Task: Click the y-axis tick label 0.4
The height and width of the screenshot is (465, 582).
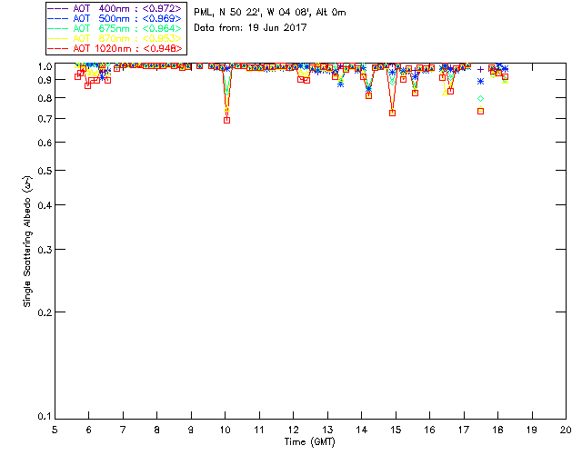Action: (x=45, y=205)
